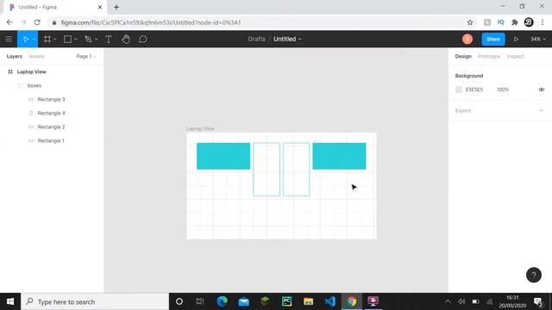Select the Rectangle 1 layer
The height and width of the screenshot is (310, 552).
pos(52,140)
